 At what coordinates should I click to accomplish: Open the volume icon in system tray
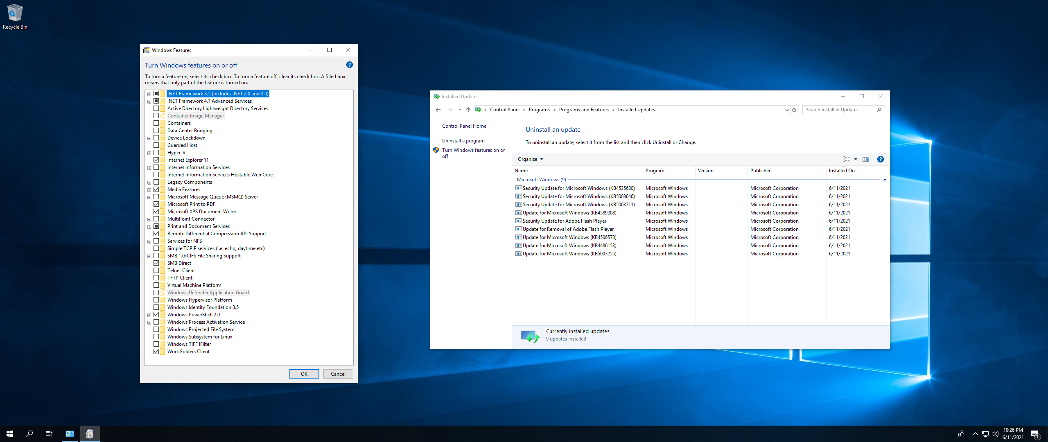[995, 434]
